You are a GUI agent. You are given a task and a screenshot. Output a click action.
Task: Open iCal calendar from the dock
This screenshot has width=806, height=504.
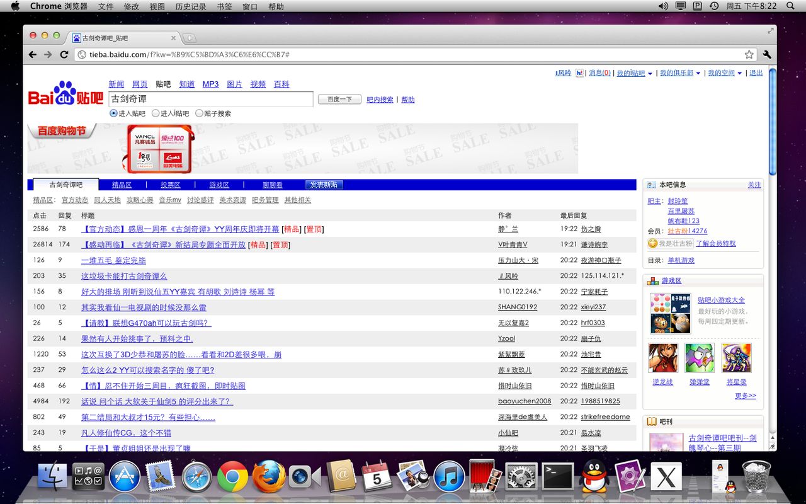tap(377, 476)
